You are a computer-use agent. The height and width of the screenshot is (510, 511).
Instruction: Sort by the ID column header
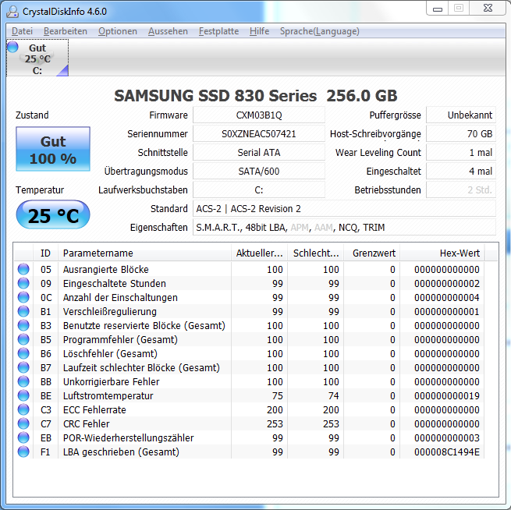point(45,253)
